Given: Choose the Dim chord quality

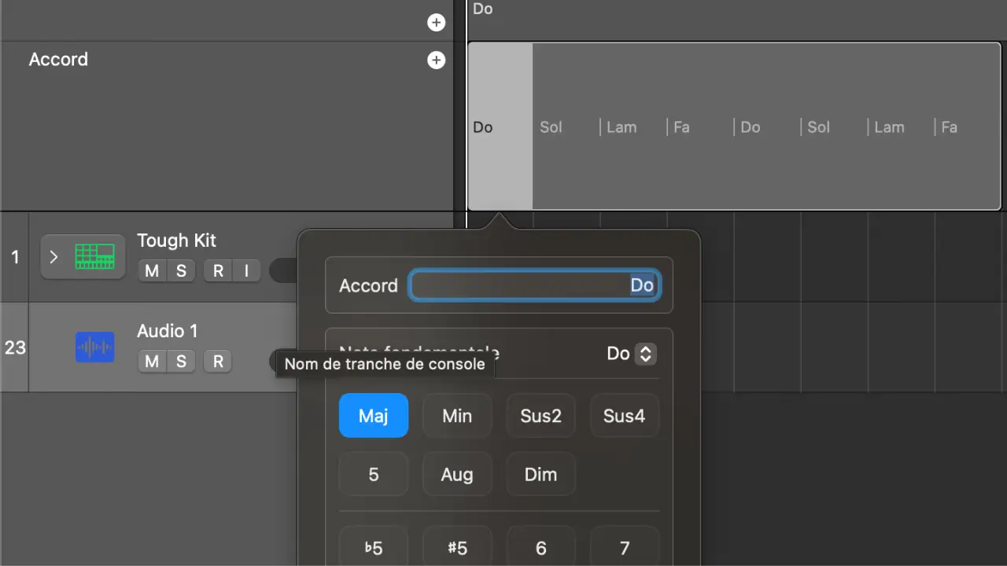Looking at the screenshot, I should pos(540,475).
